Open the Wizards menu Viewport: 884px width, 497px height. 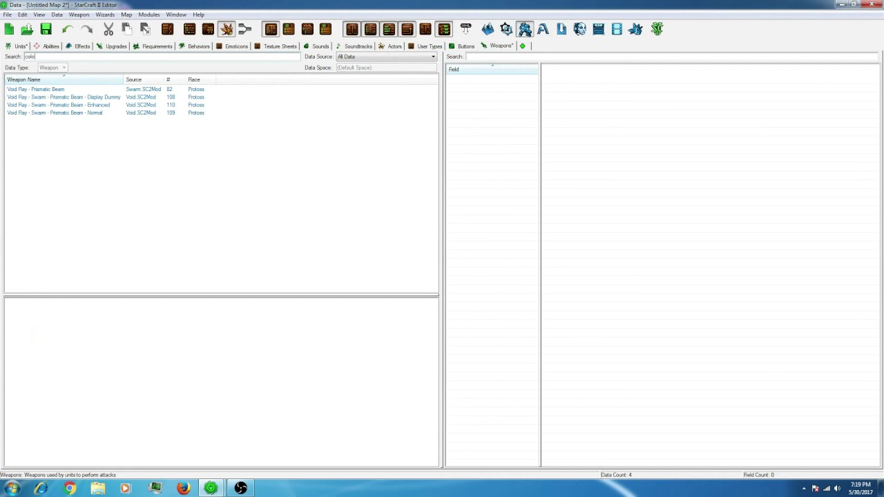[x=105, y=14]
